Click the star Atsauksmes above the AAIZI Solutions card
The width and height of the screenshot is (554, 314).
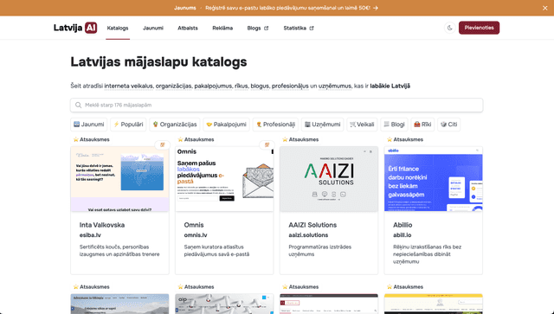pyautogui.click(x=300, y=139)
